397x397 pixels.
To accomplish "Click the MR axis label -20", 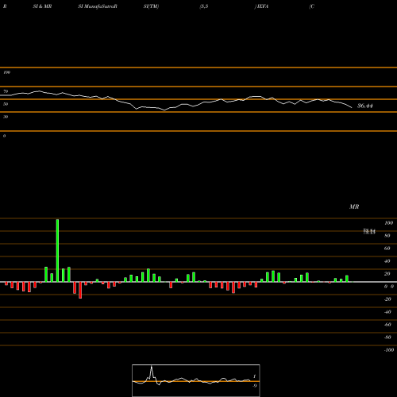I will 387,299.
